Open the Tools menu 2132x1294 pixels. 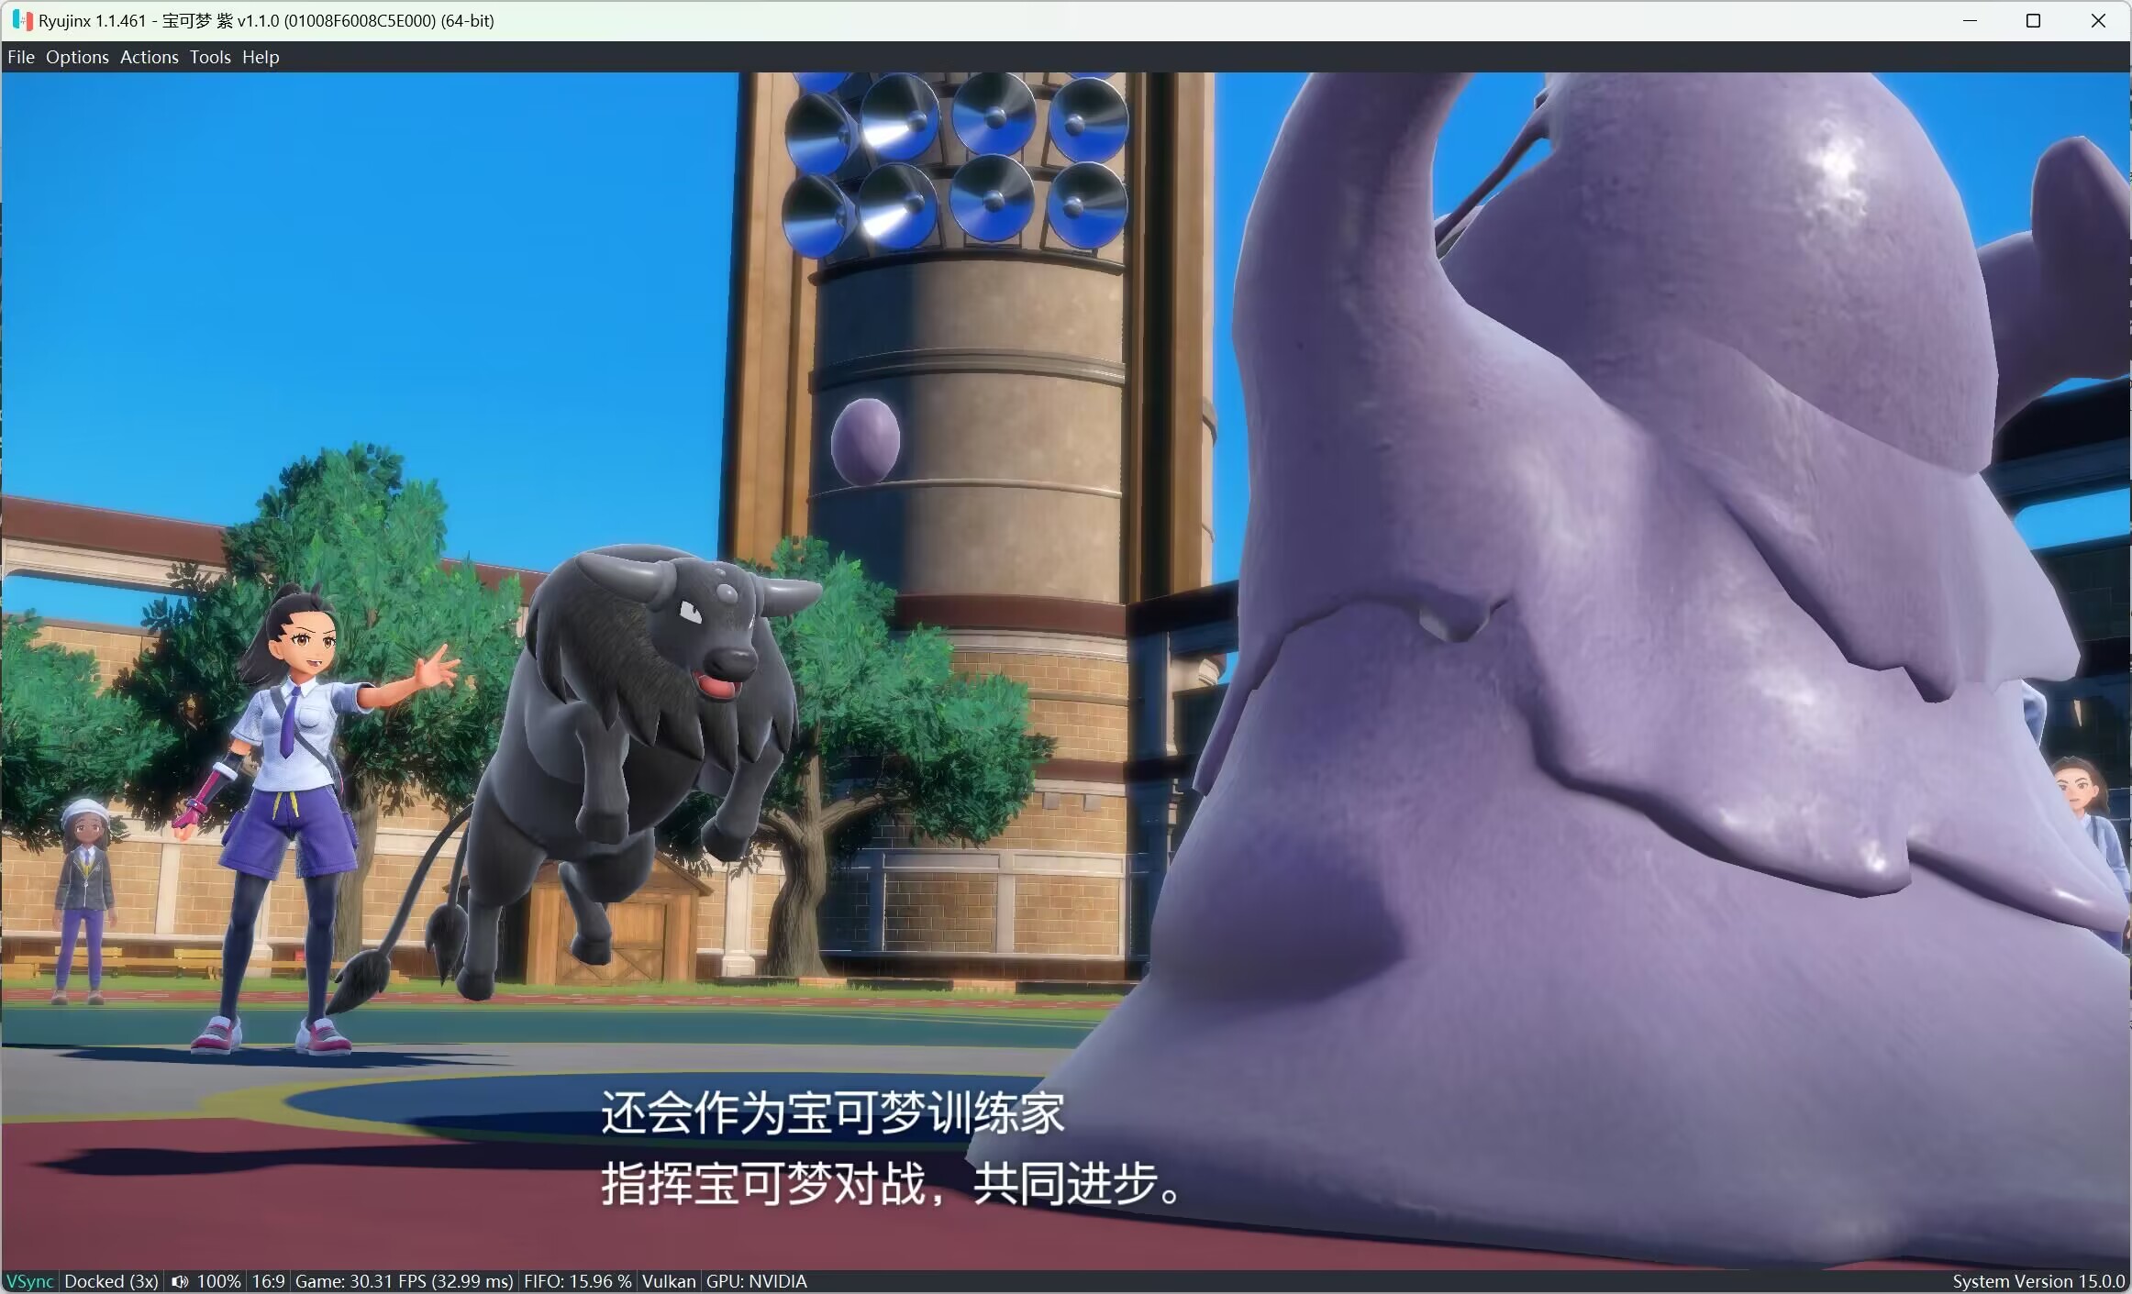point(210,57)
